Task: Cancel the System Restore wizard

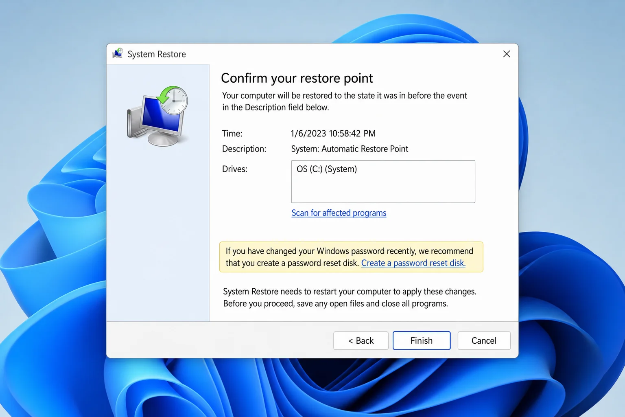Action: pyautogui.click(x=484, y=340)
